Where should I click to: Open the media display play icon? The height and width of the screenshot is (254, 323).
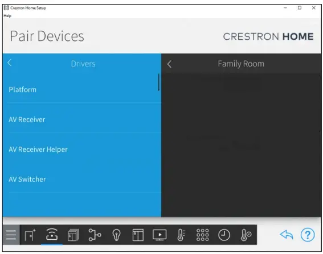coord(160,235)
